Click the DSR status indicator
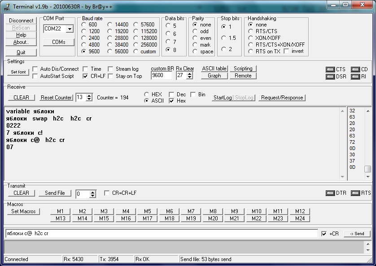Screen dimensions: 376x266 click(330, 77)
